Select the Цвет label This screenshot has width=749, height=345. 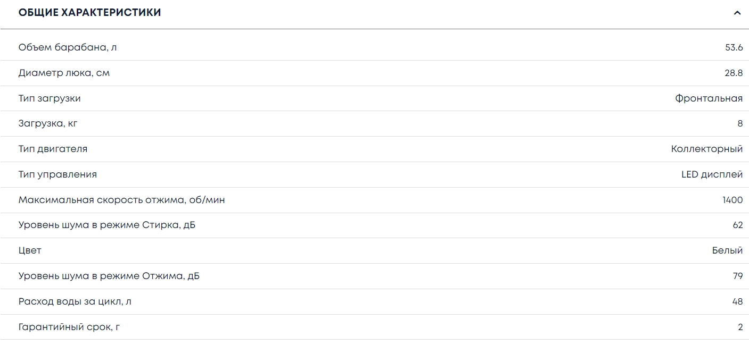tap(30, 250)
